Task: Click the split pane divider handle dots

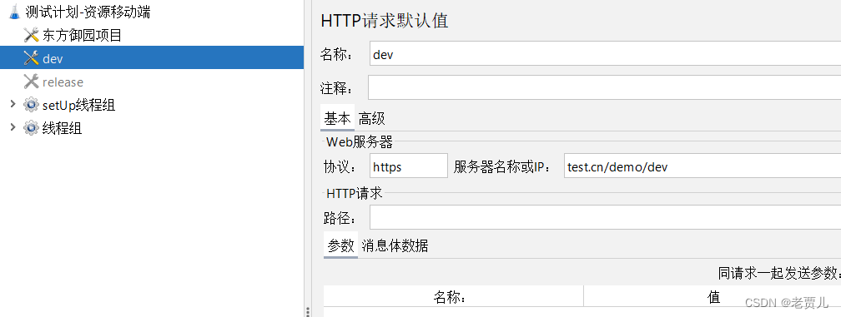Action: click(x=307, y=311)
